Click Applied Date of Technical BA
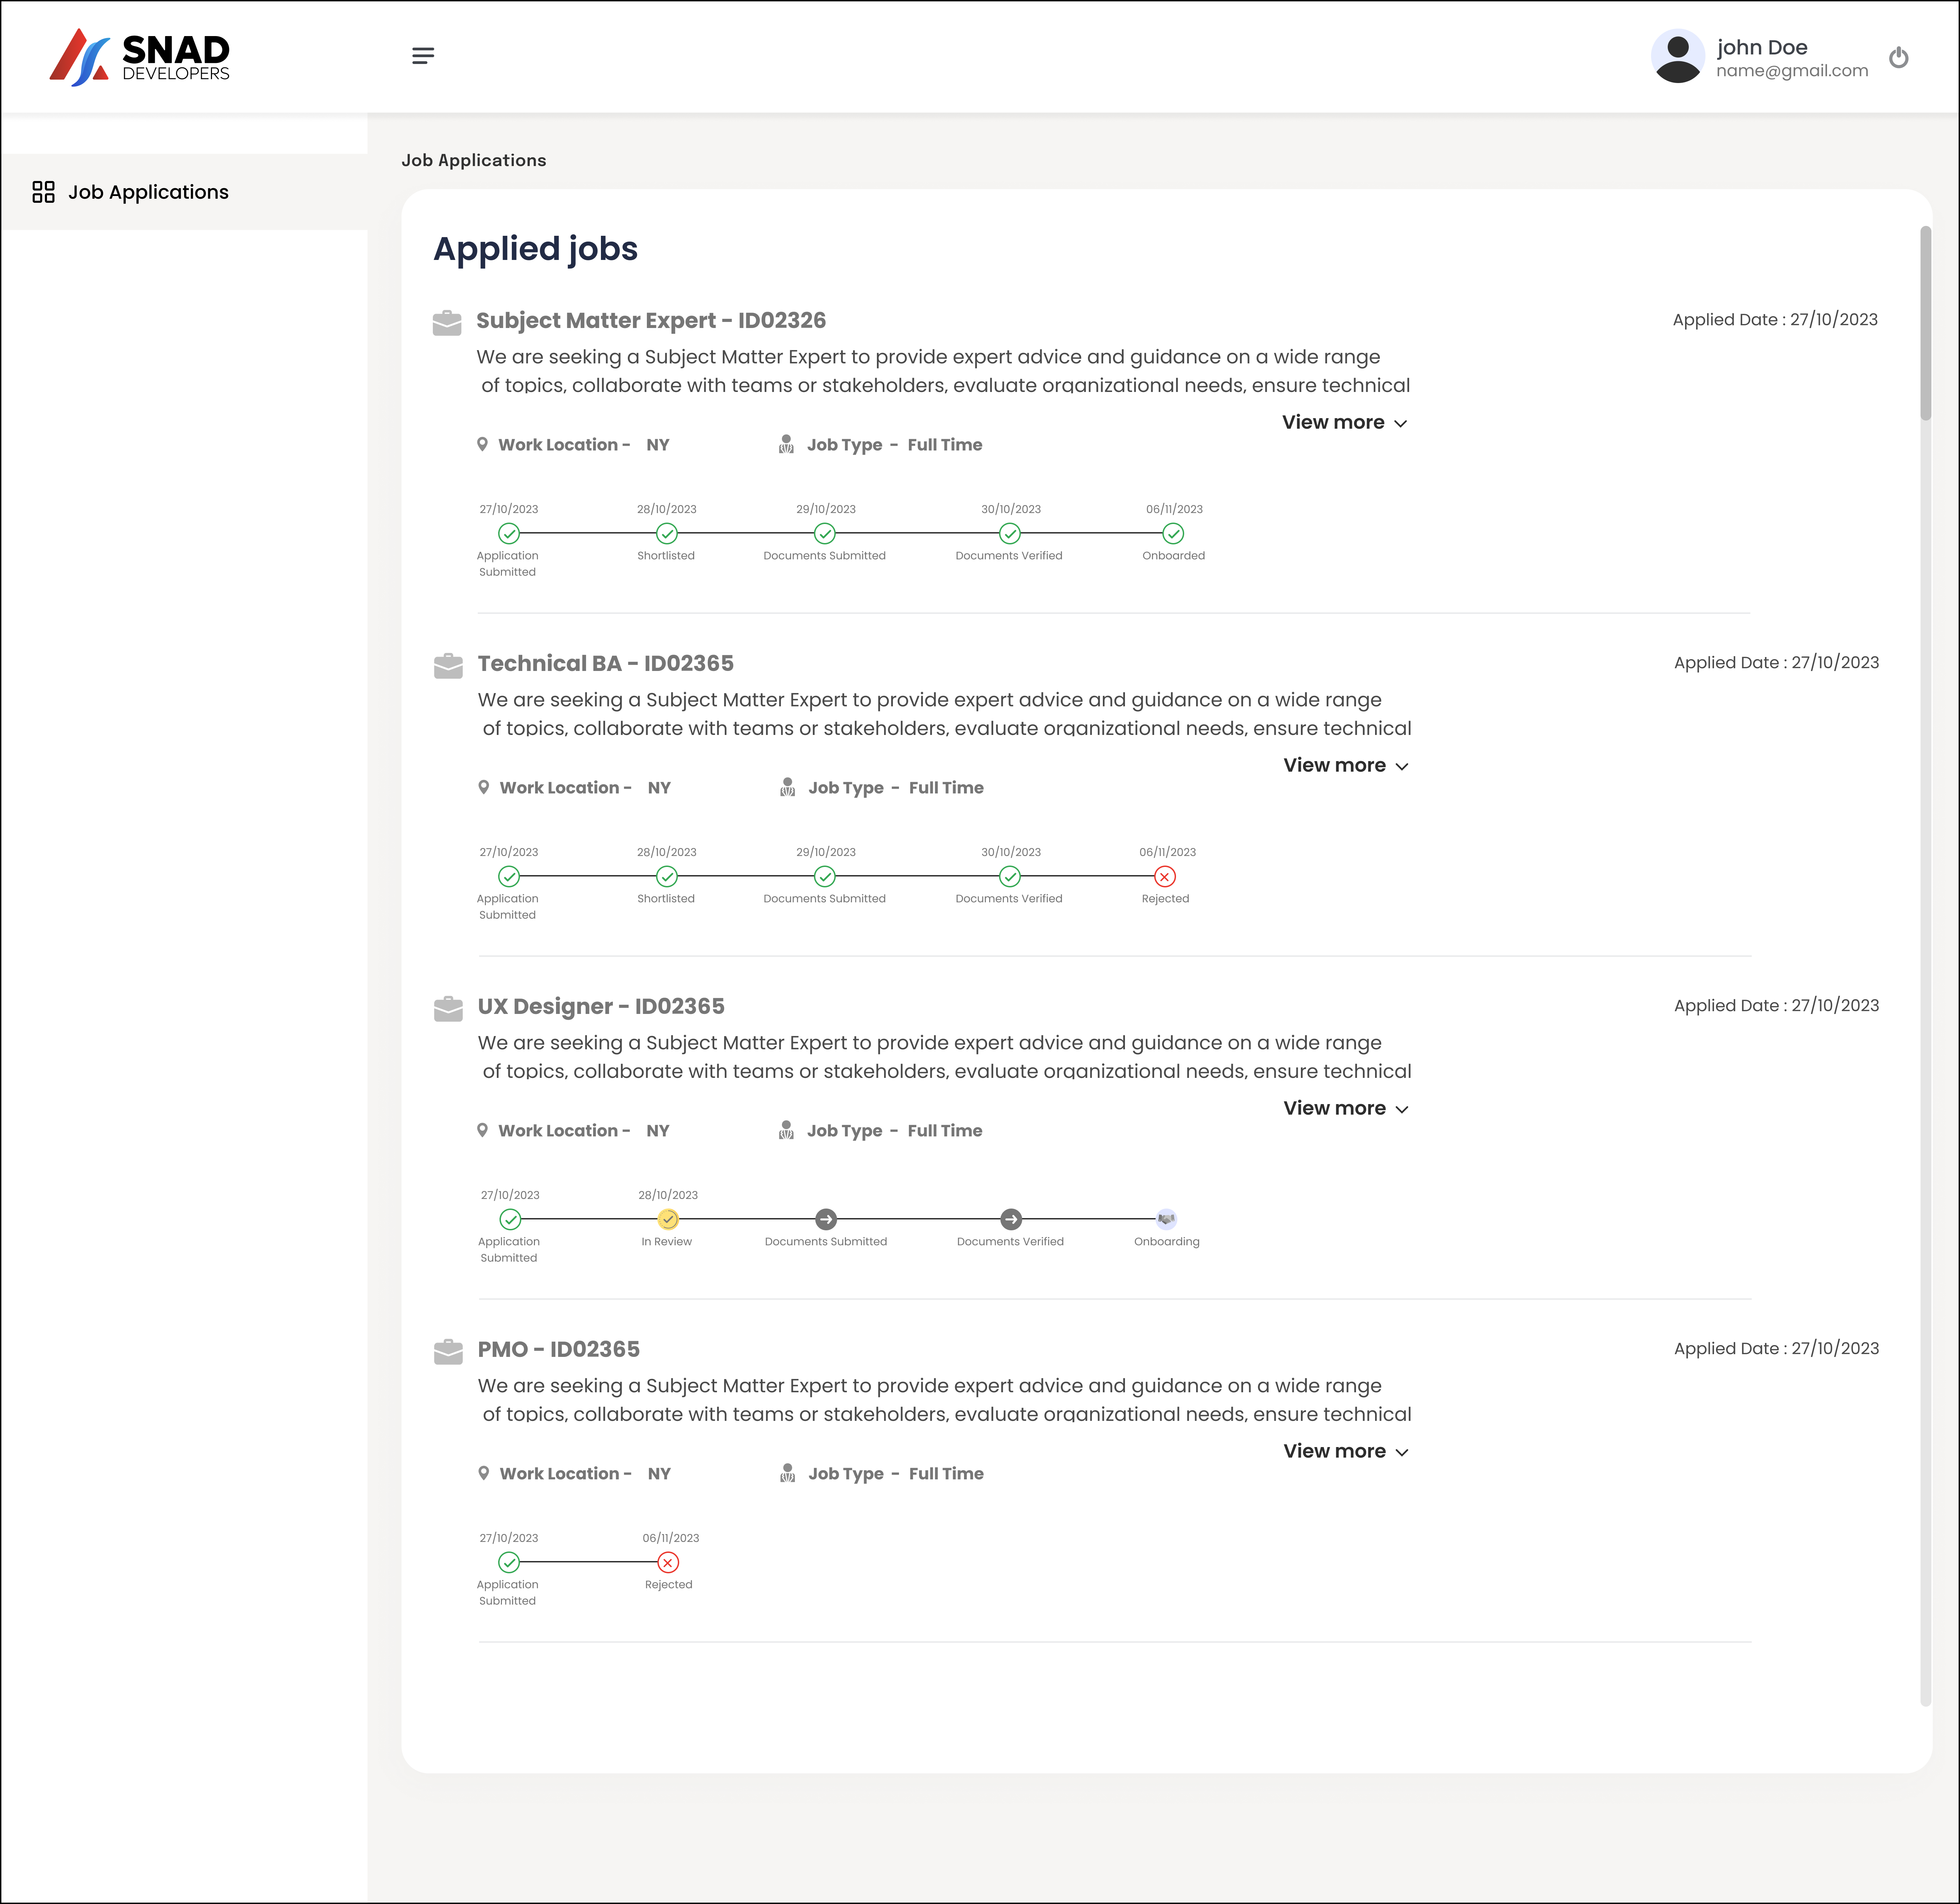This screenshot has height=1904, width=1960. point(1777,663)
